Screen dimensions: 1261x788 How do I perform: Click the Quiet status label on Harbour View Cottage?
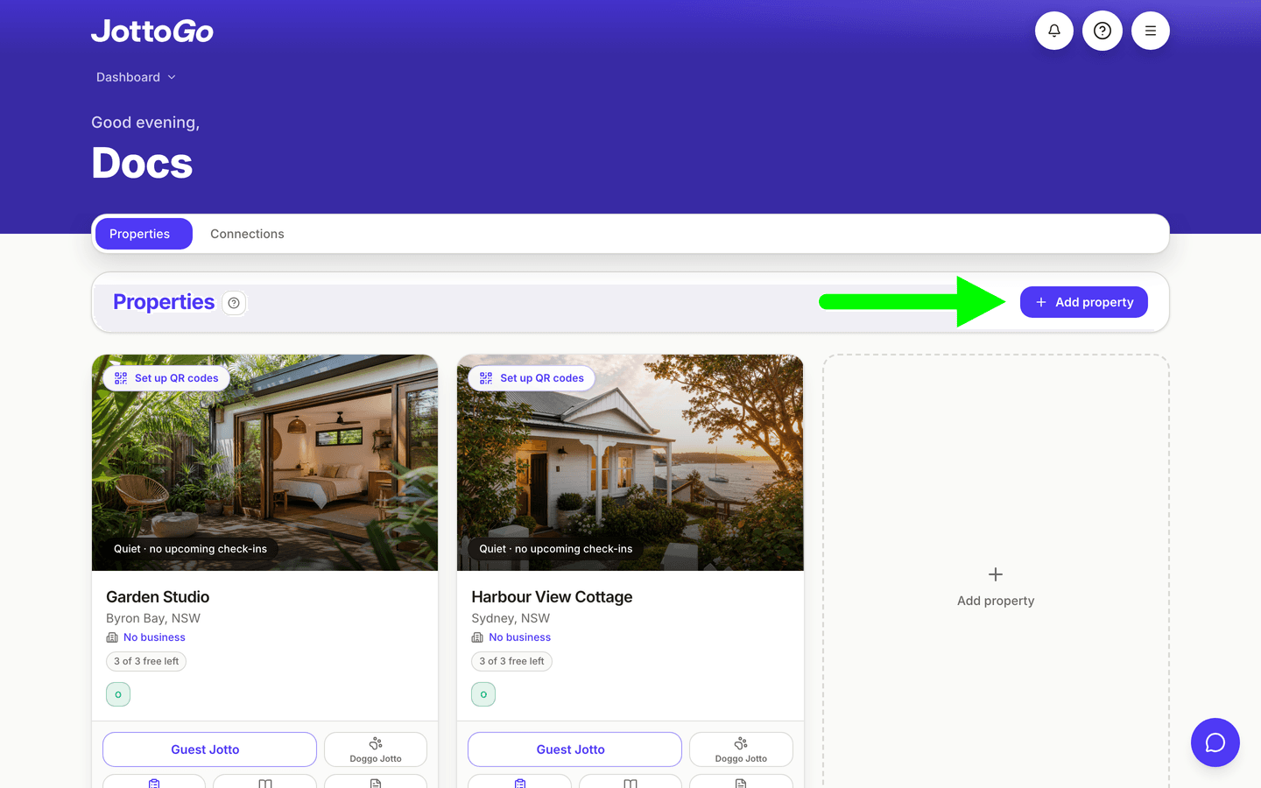pos(555,549)
